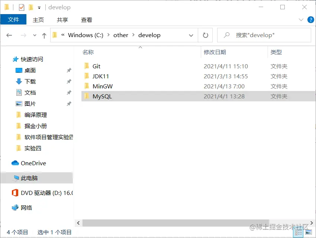Click the 图片 picture icon in sidebar
The image size is (316, 238).
click(x=19, y=104)
